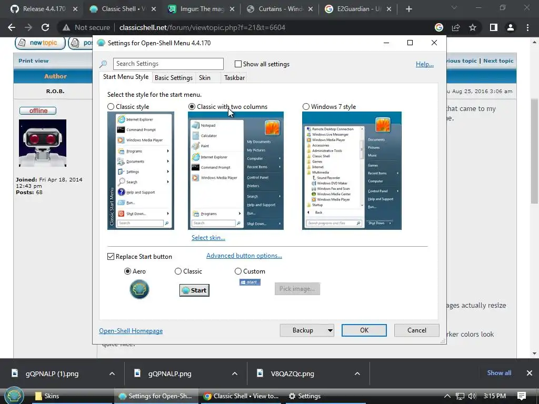
Task: Open the Chrome three-dot menu
Action: click(x=527, y=27)
